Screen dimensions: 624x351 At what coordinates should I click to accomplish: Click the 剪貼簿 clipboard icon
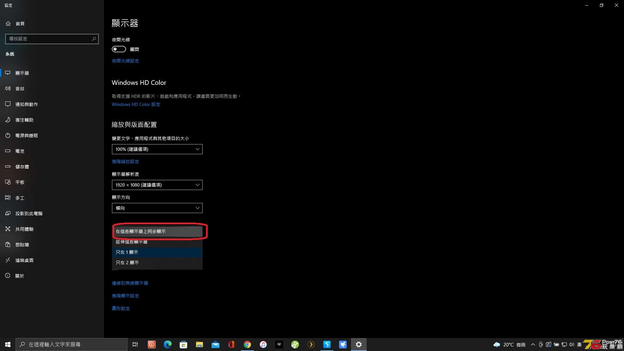(8, 244)
